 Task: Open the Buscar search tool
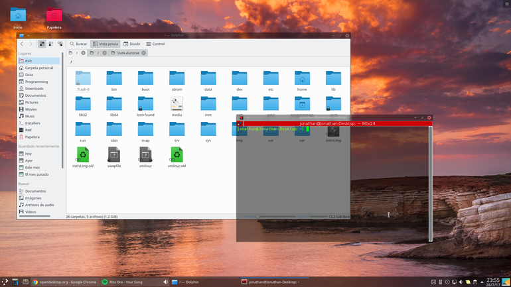[78, 44]
